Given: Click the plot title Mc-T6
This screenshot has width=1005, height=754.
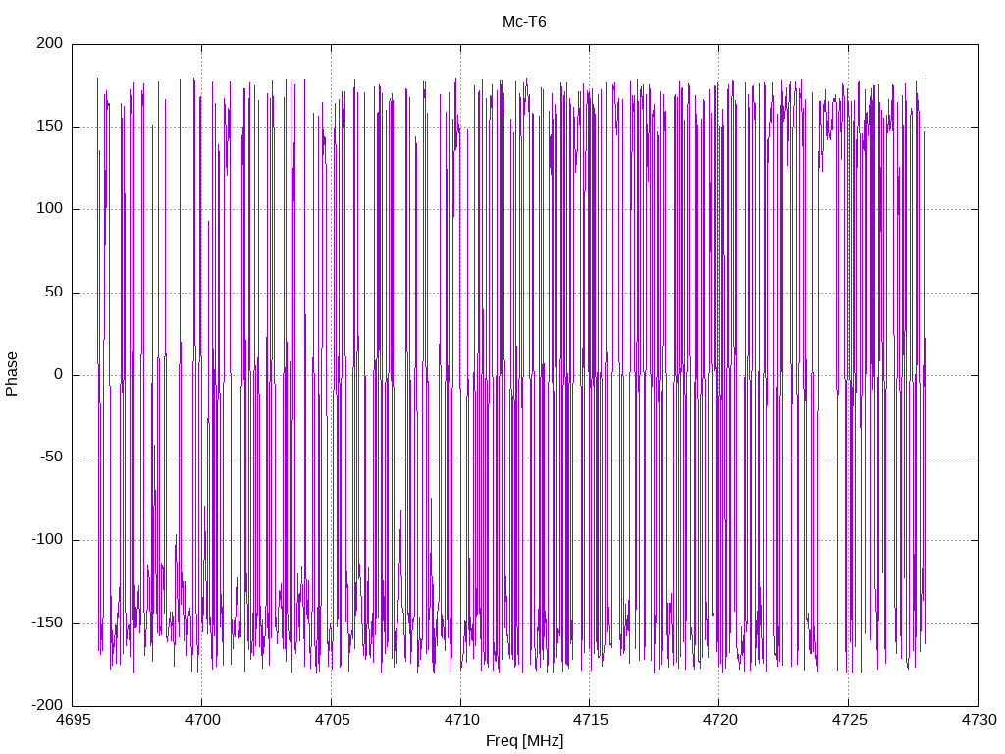Looking at the screenshot, I should click(x=524, y=22).
